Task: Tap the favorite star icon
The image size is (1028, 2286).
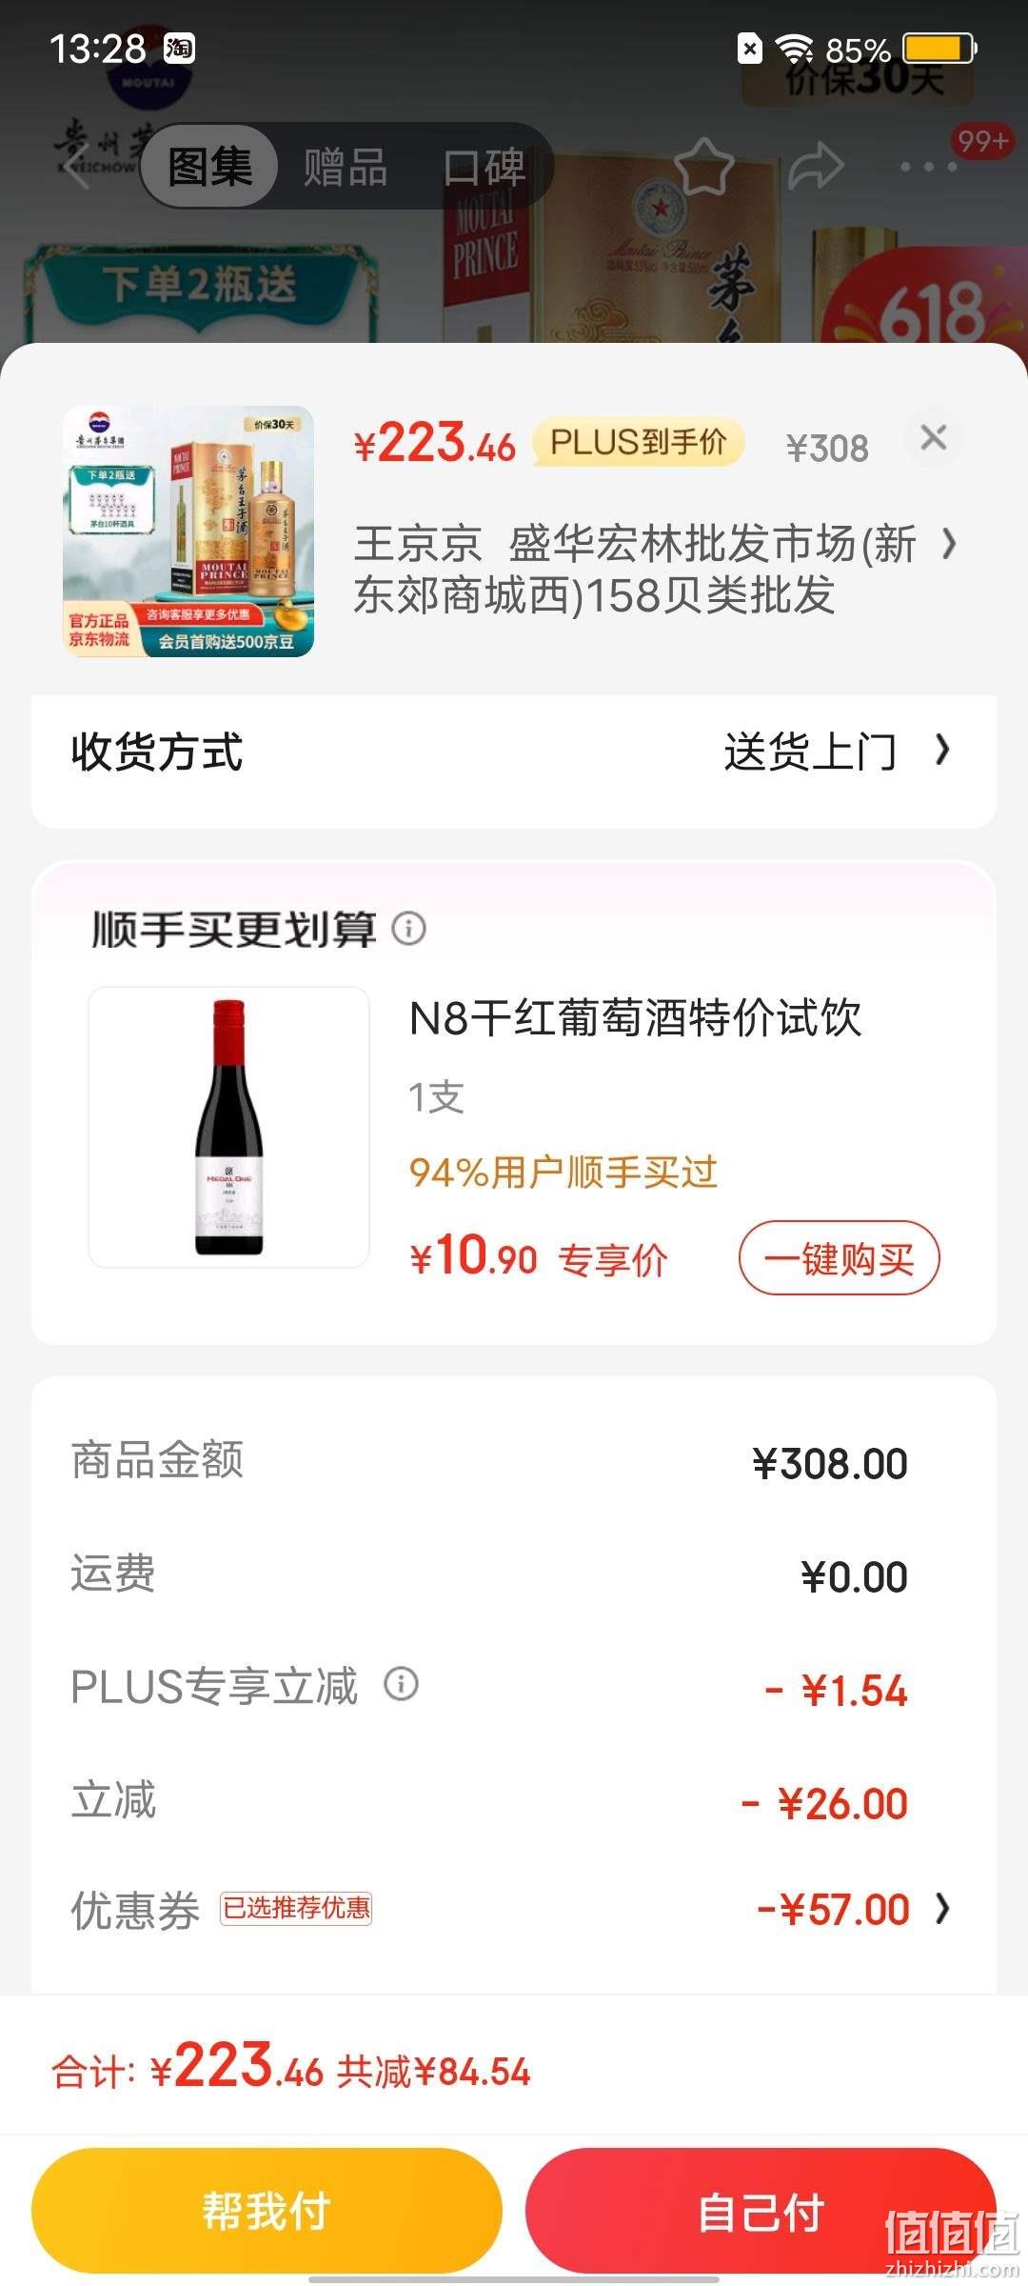Action: (x=704, y=167)
